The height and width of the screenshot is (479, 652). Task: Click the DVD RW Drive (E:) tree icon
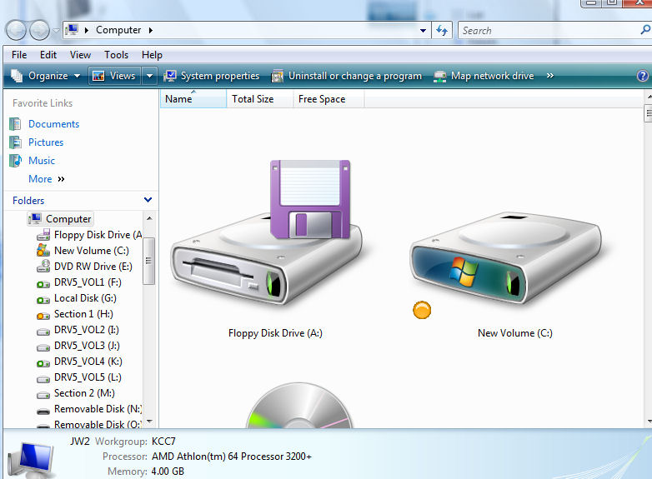click(x=43, y=266)
